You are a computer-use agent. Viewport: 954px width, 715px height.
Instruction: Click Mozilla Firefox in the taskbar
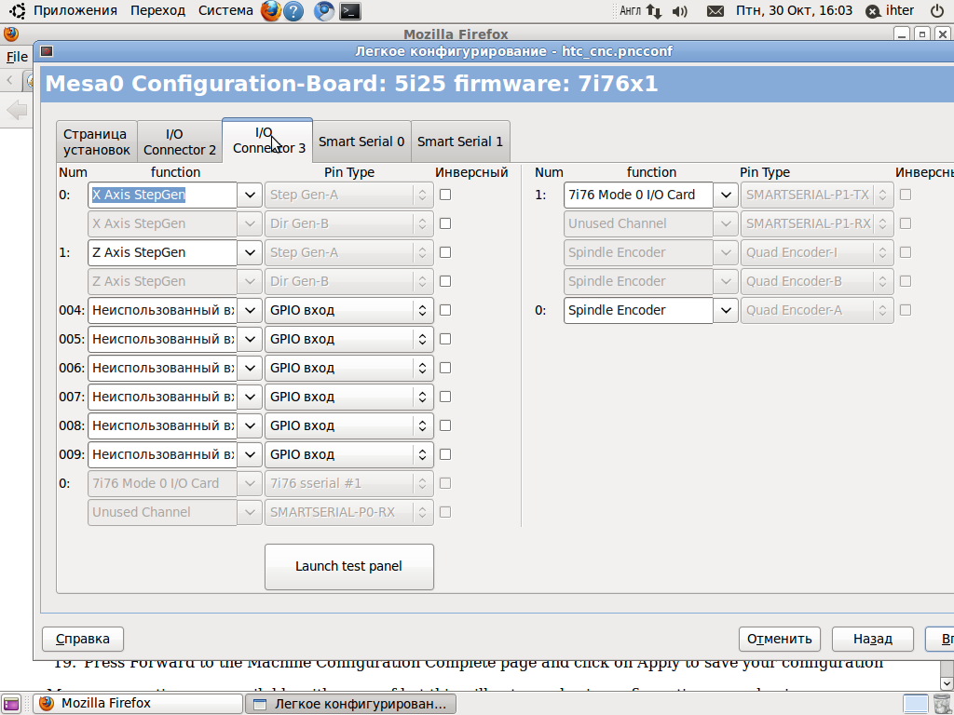[x=138, y=704]
